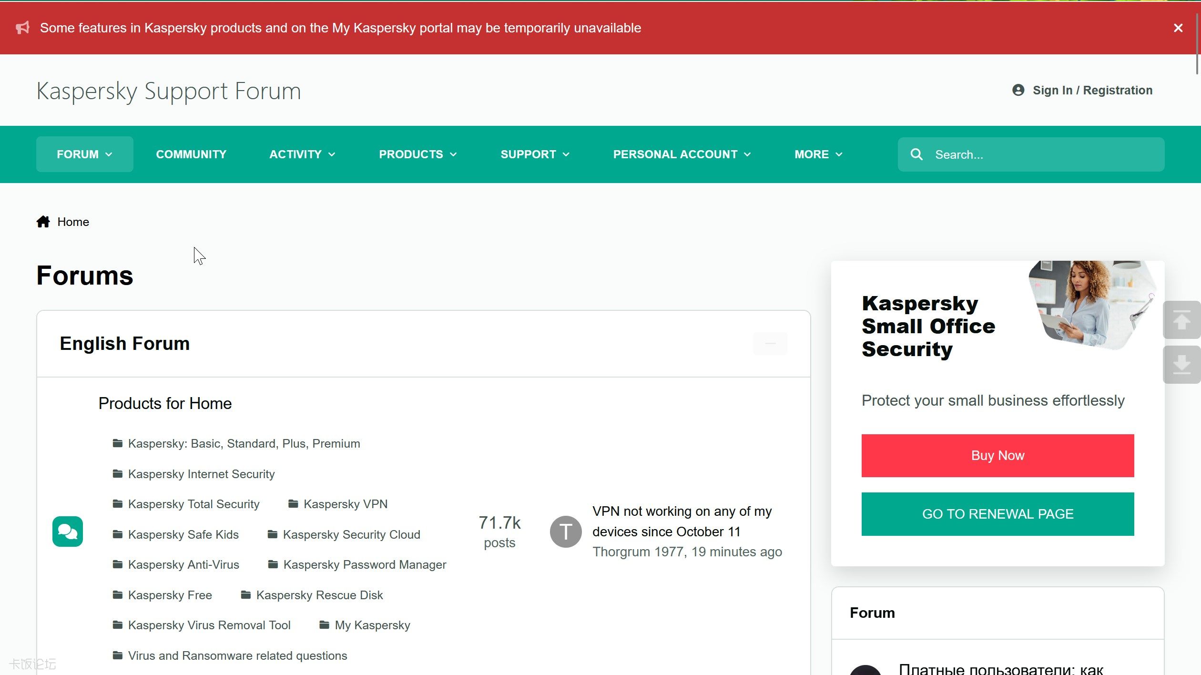Screen dimensions: 1201x675
Task: Click folder icon beside Kaspersky Virus Removal Tool
Action: (117, 625)
